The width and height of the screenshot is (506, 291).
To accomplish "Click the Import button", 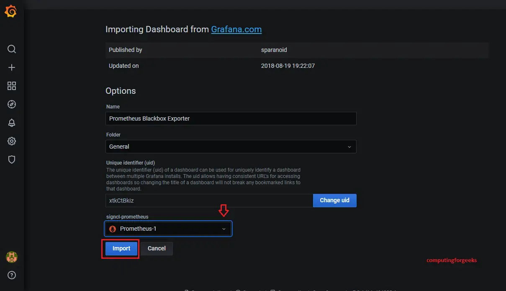I will [120, 248].
